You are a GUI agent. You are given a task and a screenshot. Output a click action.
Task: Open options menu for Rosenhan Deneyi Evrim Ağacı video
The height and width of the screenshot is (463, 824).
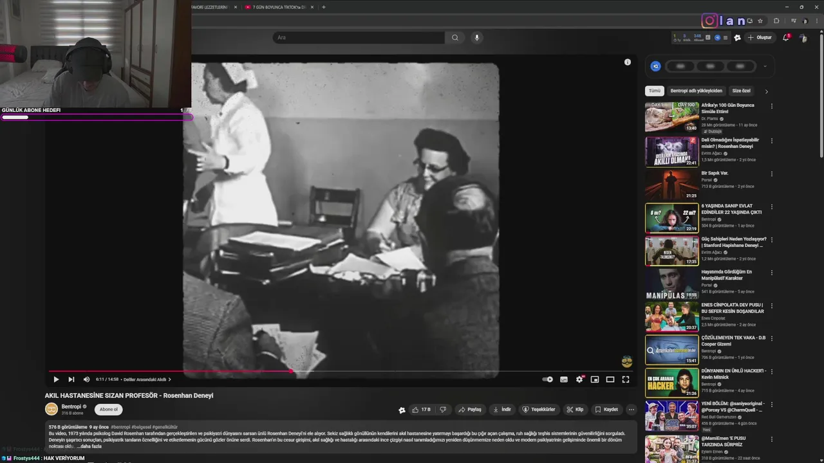(772, 141)
